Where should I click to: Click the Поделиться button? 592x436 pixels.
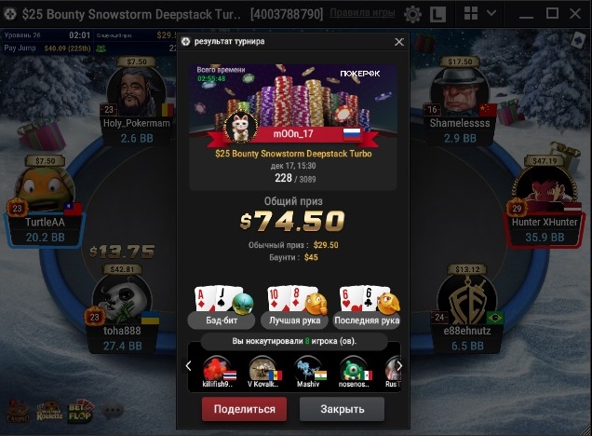(244, 409)
